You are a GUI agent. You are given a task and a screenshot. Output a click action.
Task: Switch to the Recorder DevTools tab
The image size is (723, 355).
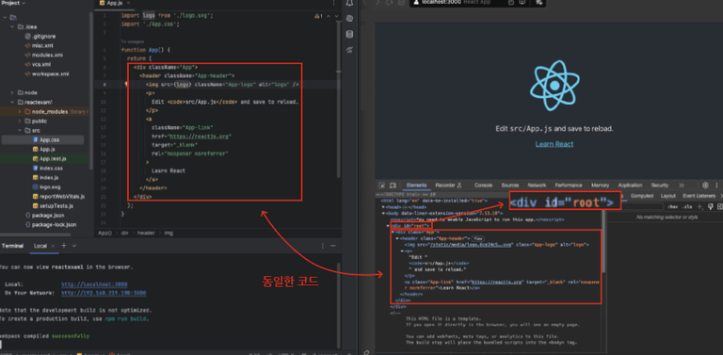(x=449, y=186)
